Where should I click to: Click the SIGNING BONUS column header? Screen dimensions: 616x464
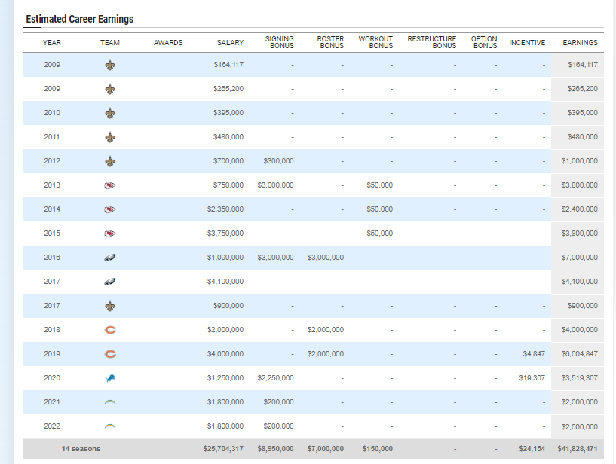coord(279,42)
